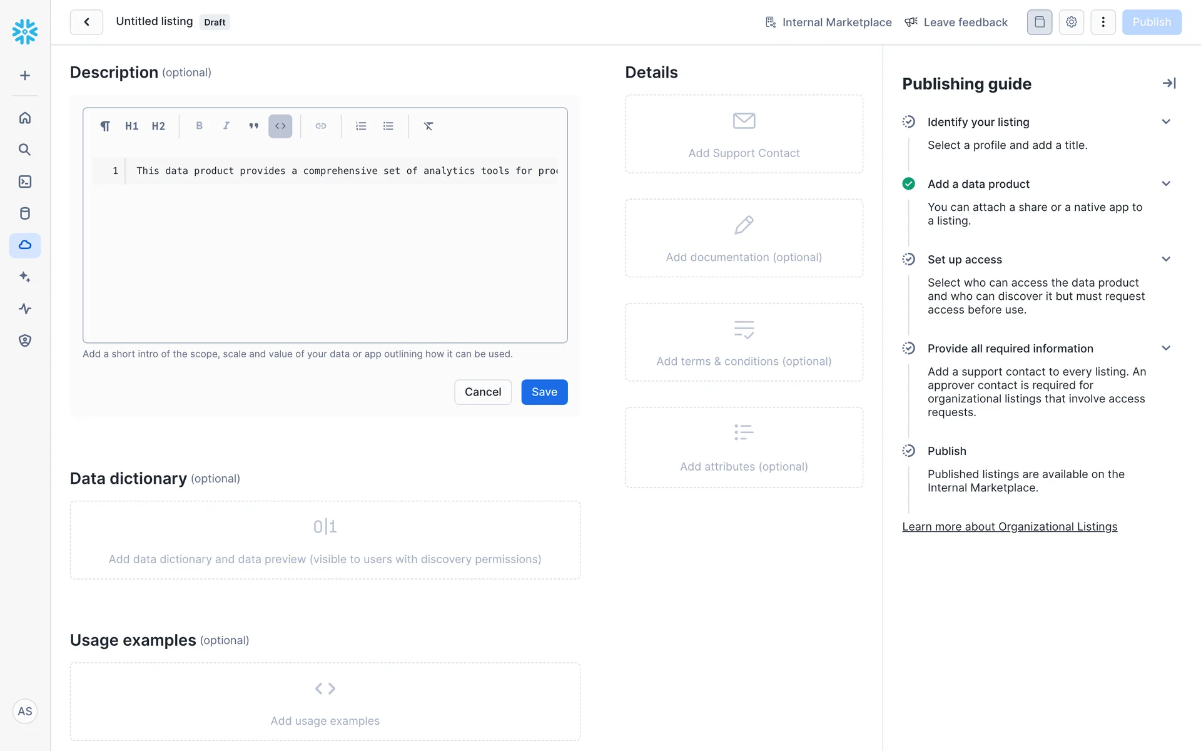Insert a blockquote using quote icon

click(x=253, y=126)
